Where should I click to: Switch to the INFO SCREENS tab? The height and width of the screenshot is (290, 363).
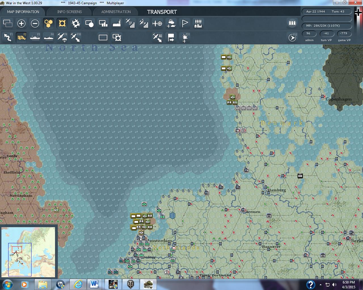pyautogui.click(x=69, y=12)
